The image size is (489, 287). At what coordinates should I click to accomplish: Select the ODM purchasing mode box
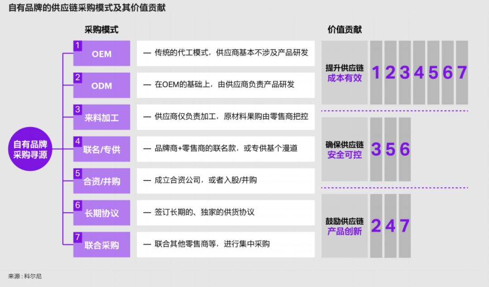tap(102, 85)
